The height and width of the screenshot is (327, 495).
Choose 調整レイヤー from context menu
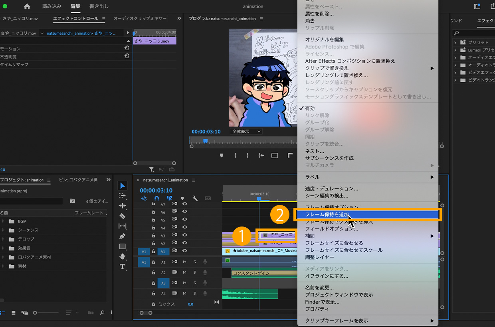(368, 257)
